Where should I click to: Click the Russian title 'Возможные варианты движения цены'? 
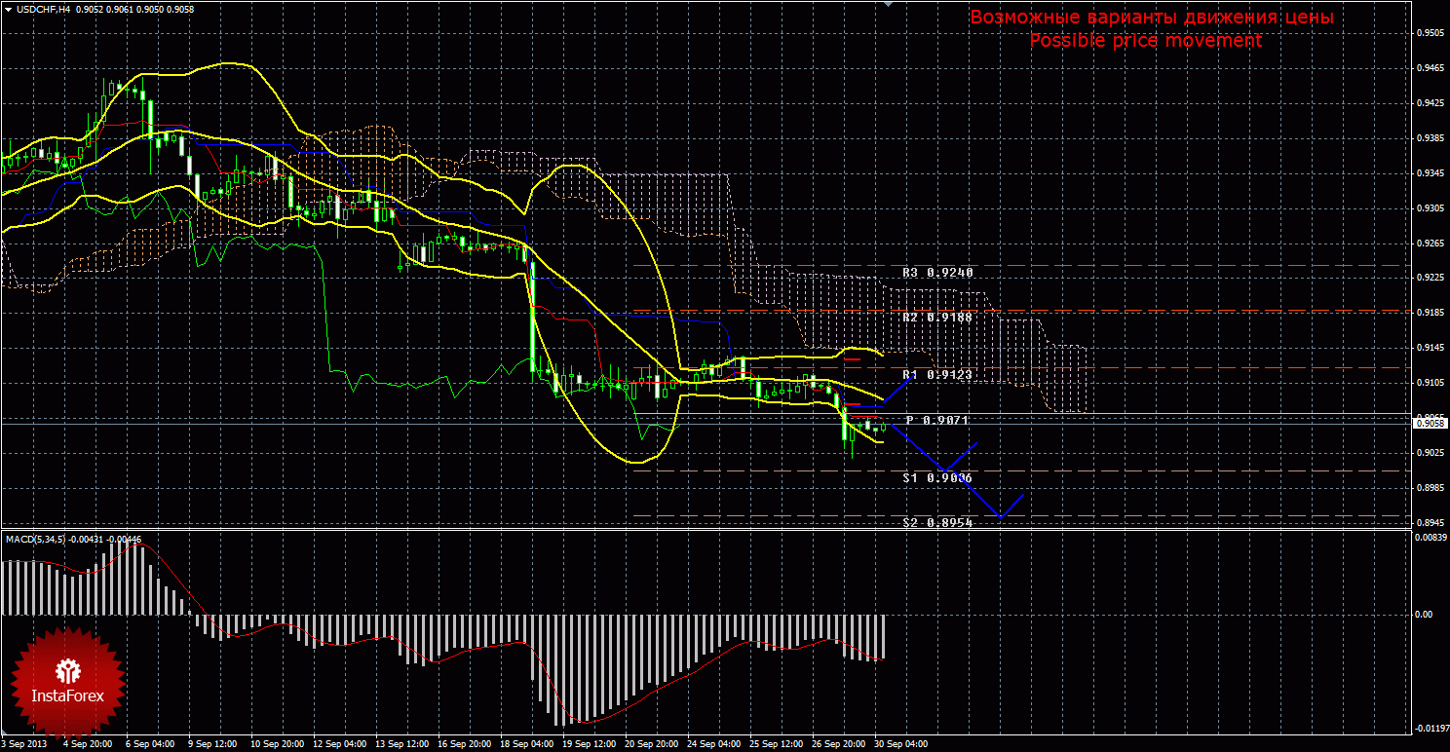[1151, 18]
